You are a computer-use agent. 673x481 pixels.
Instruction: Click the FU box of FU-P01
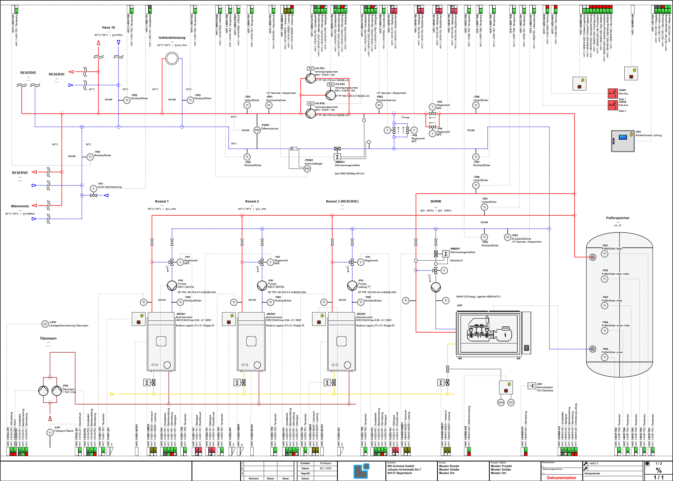point(310,68)
